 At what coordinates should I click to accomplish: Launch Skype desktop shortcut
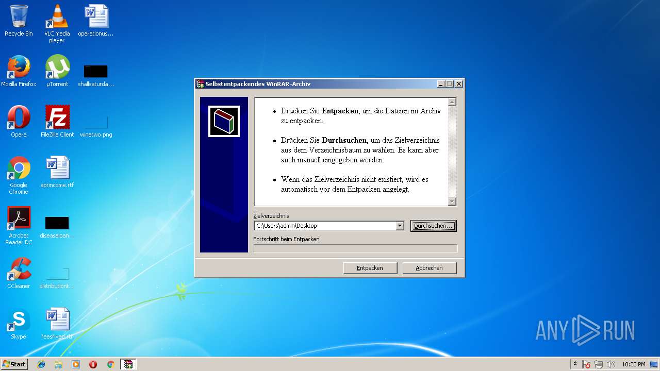pyautogui.click(x=19, y=324)
